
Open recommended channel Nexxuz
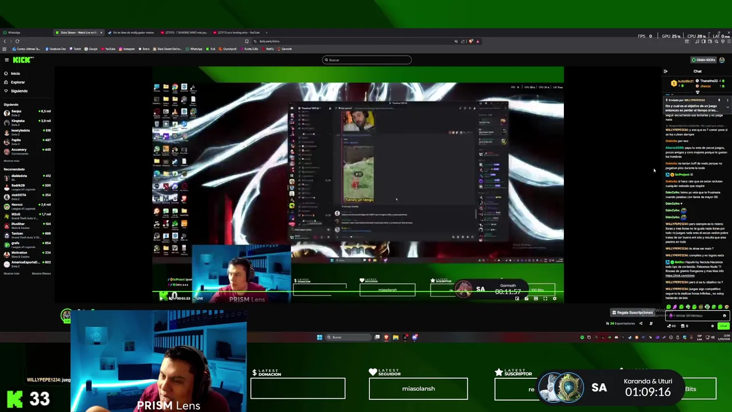(27, 206)
